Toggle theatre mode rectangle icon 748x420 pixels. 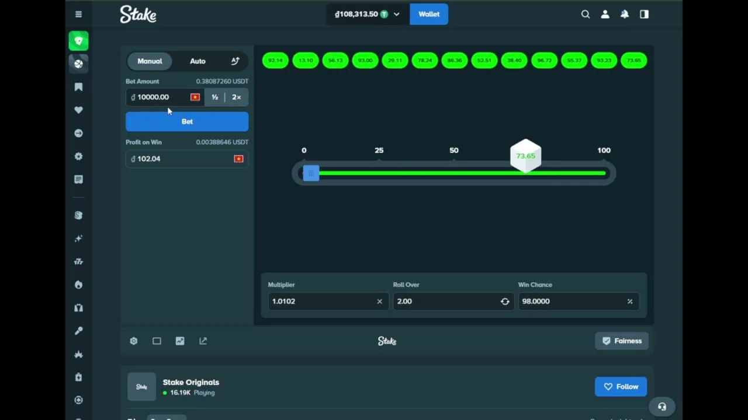click(x=157, y=341)
